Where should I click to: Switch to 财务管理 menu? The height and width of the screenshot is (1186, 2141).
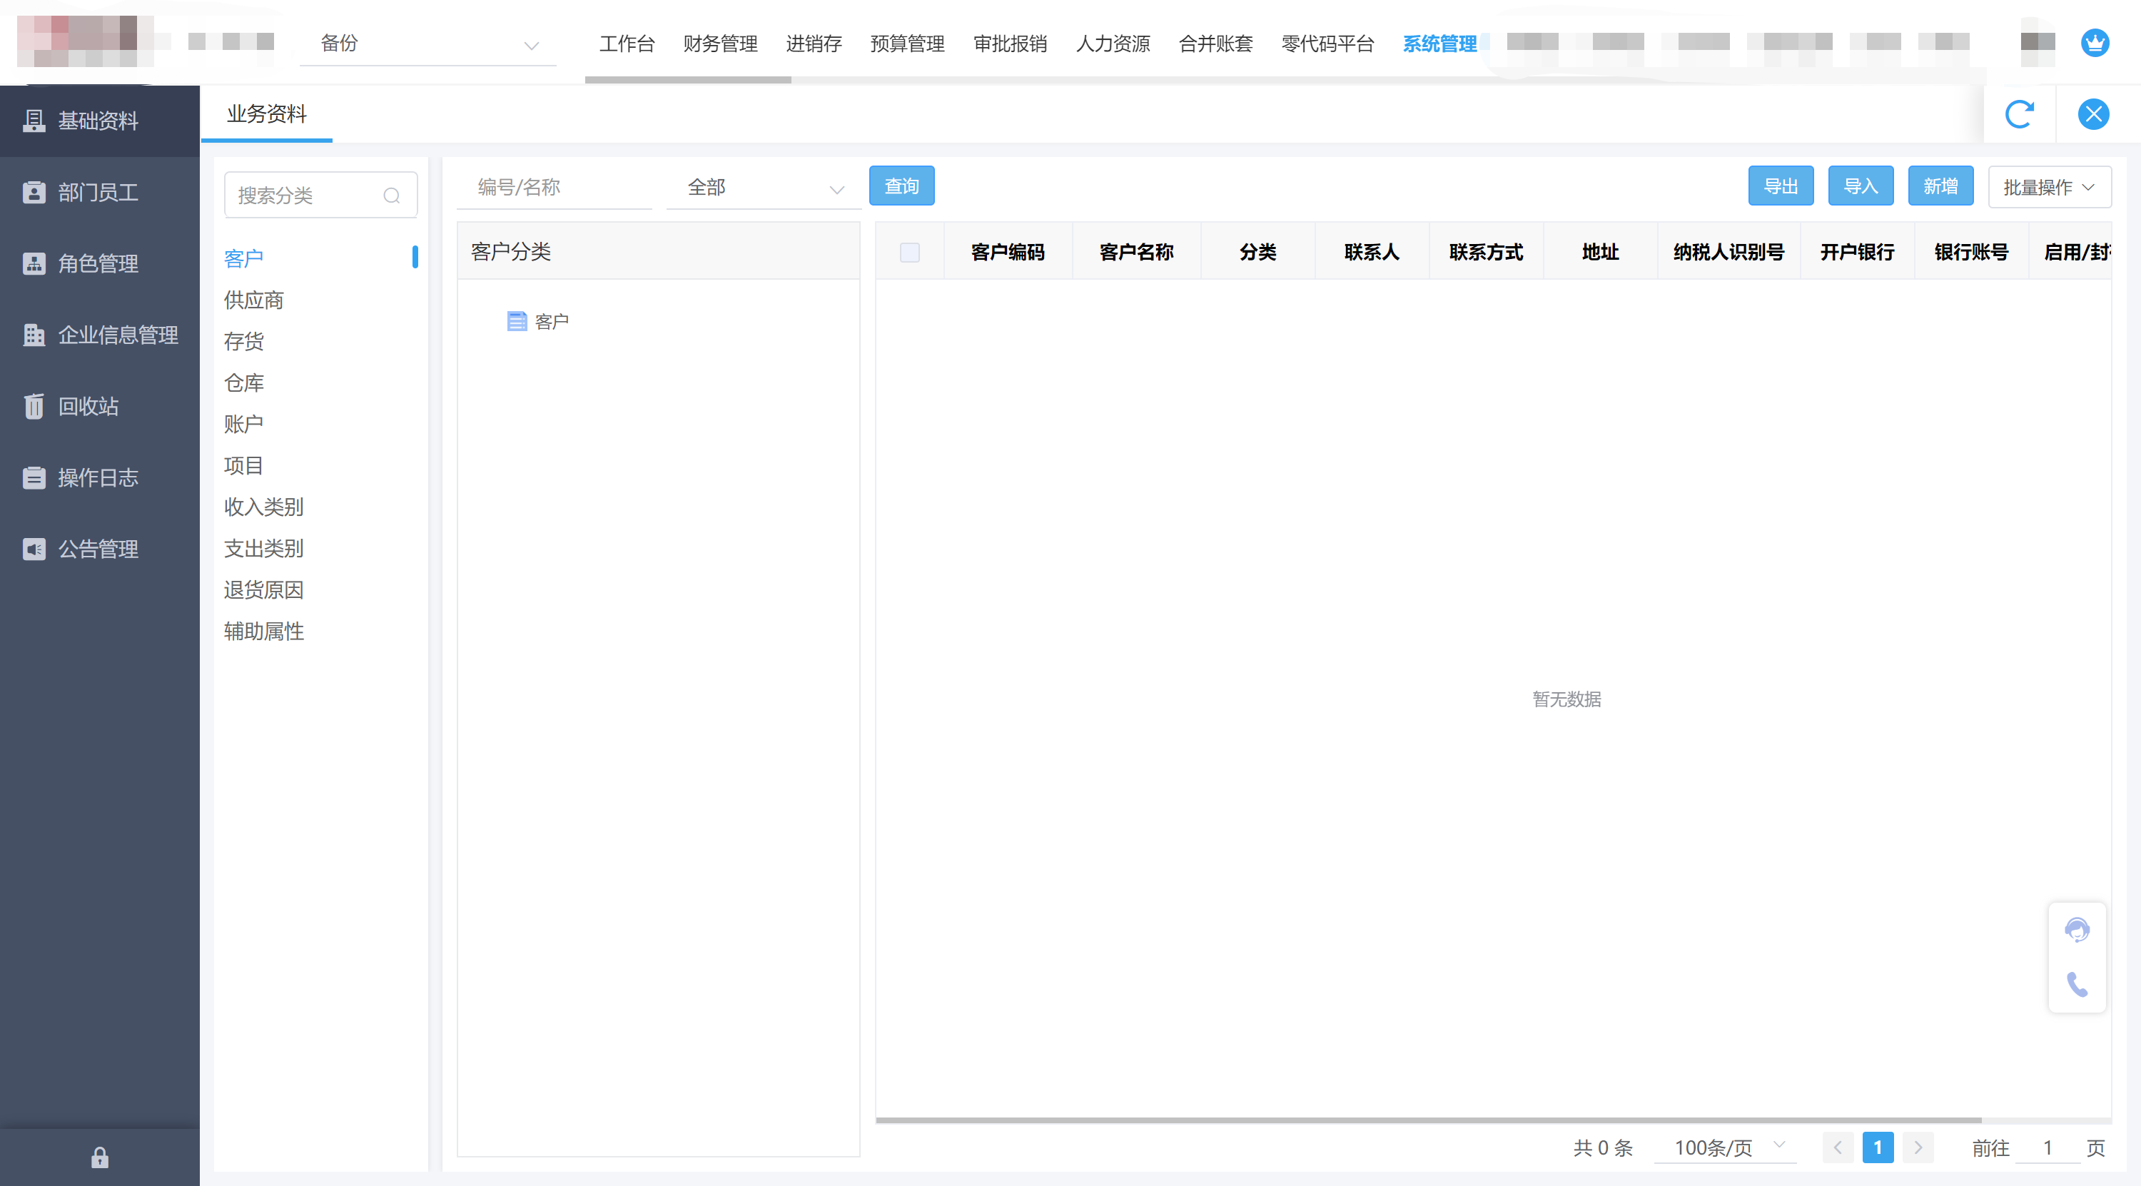coord(721,44)
